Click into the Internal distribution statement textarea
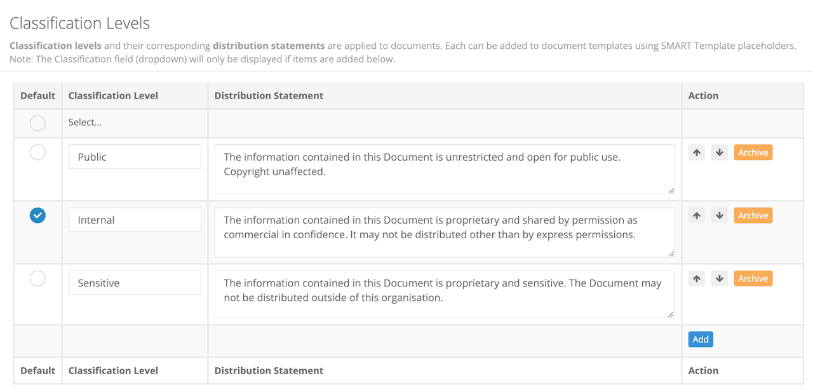 pos(444,232)
